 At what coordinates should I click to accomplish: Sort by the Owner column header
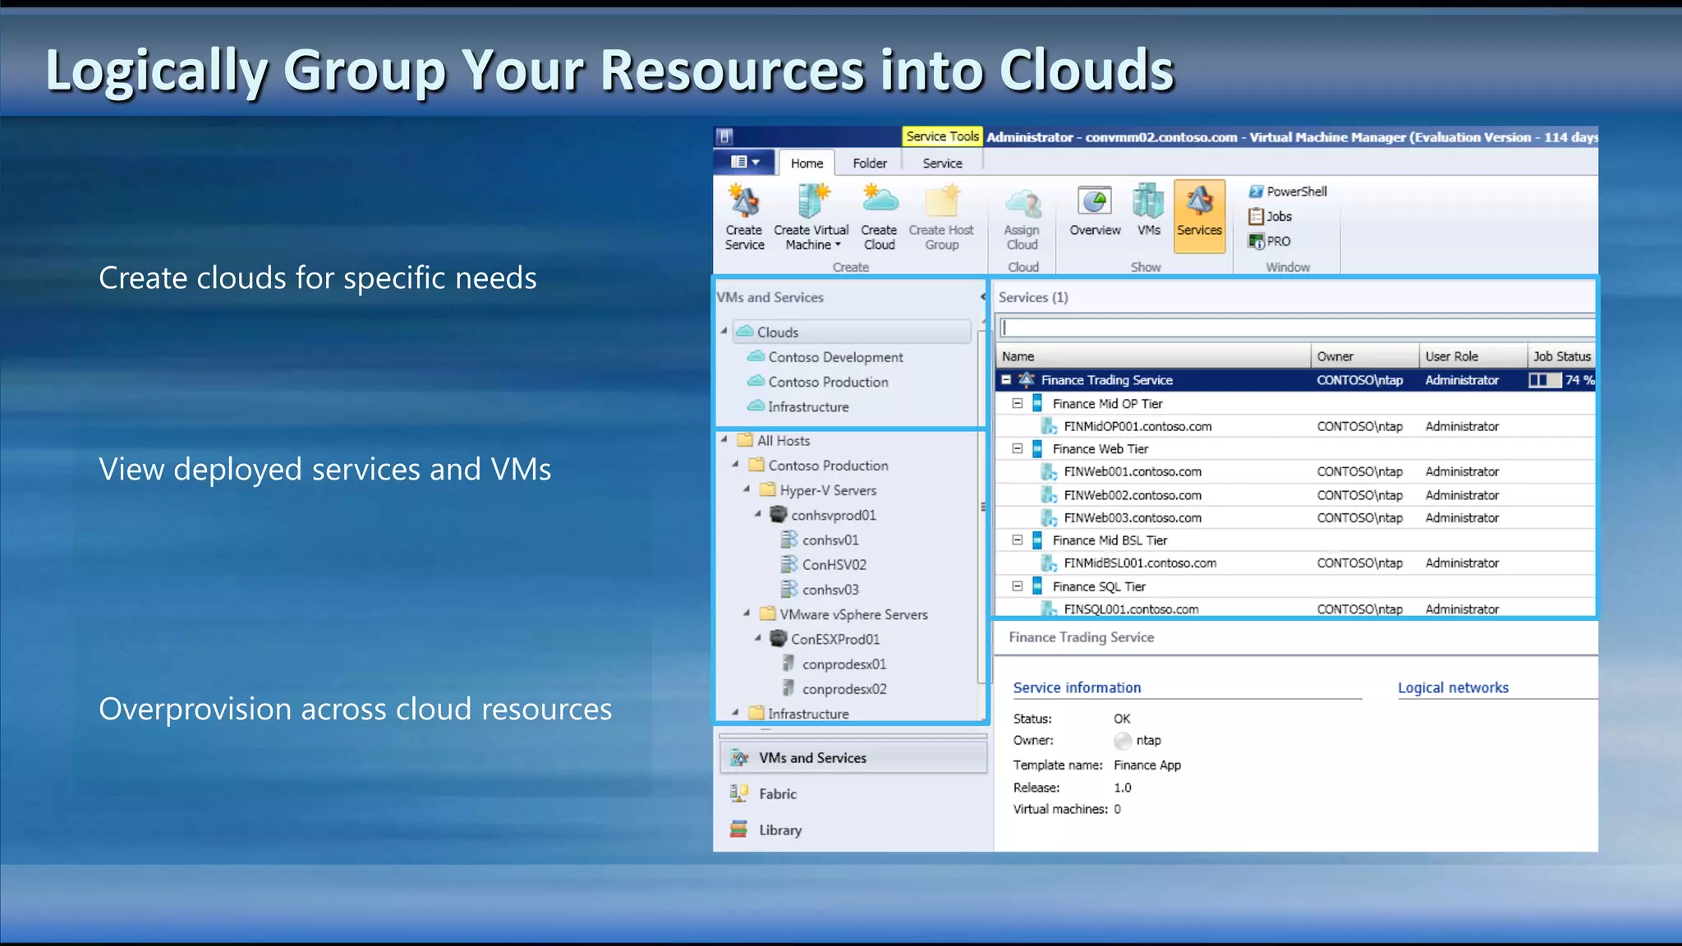[x=1365, y=356]
